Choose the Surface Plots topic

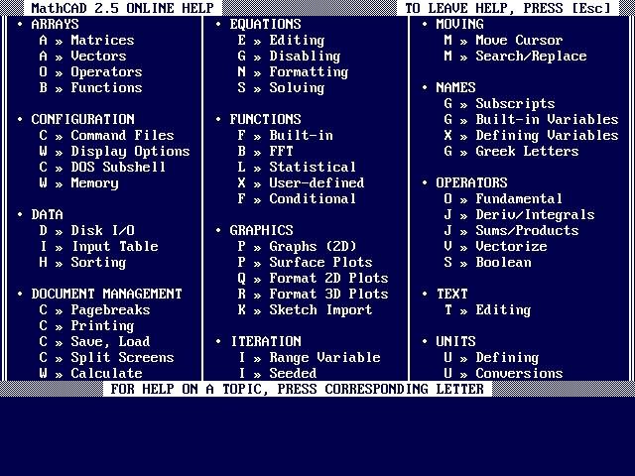[320, 262]
